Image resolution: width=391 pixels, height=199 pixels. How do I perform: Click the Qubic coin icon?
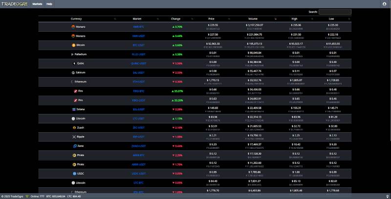74,63
